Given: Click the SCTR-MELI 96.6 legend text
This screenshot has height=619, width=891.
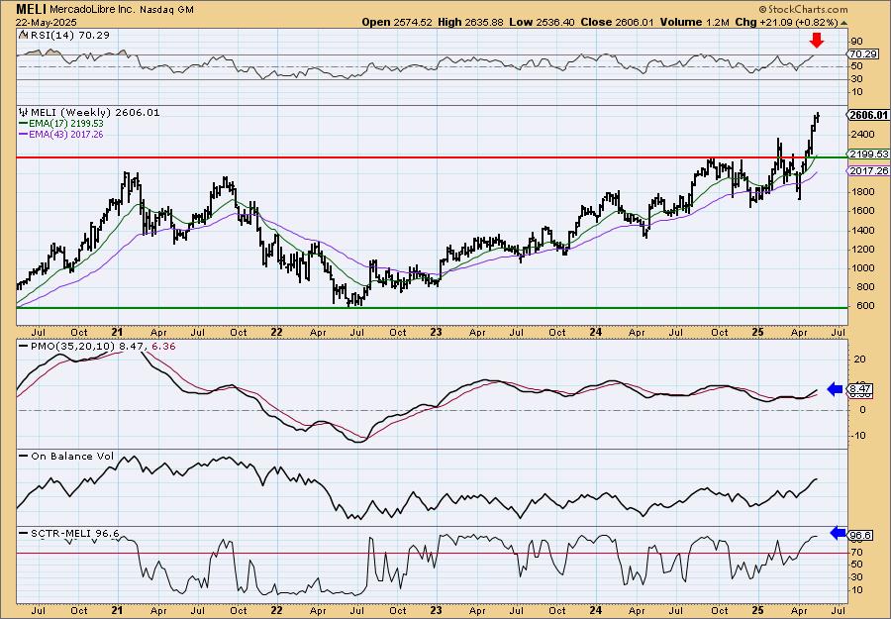Looking at the screenshot, I should pos(74,533).
